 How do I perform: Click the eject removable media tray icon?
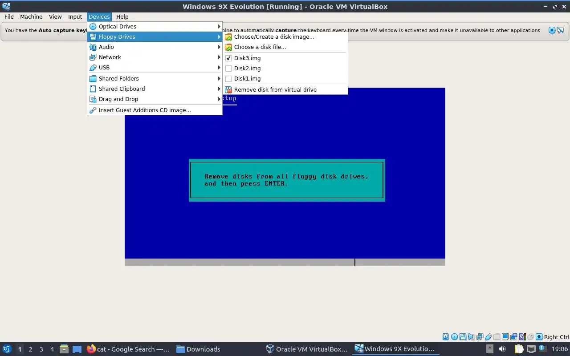point(490,349)
